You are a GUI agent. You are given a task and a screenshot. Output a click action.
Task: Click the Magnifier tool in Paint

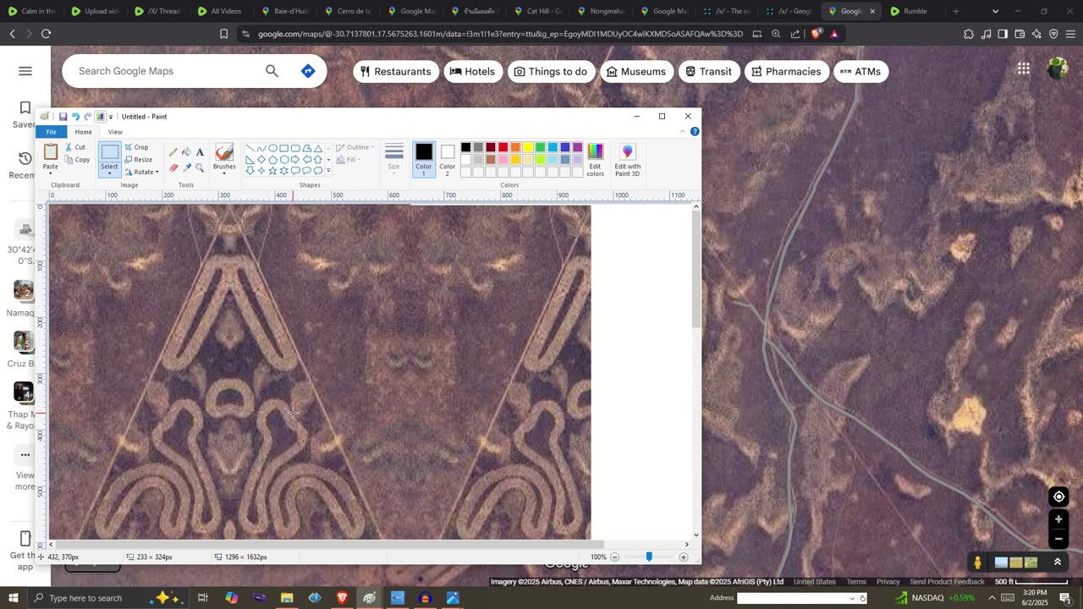click(x=200, y=167)
